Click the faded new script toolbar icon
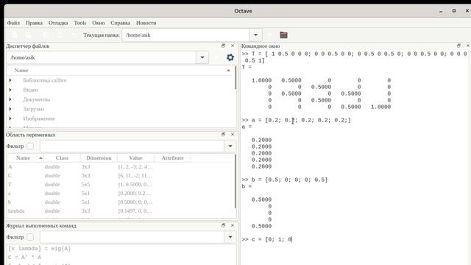This screenshot has width=471, height=265. [15, 35]
